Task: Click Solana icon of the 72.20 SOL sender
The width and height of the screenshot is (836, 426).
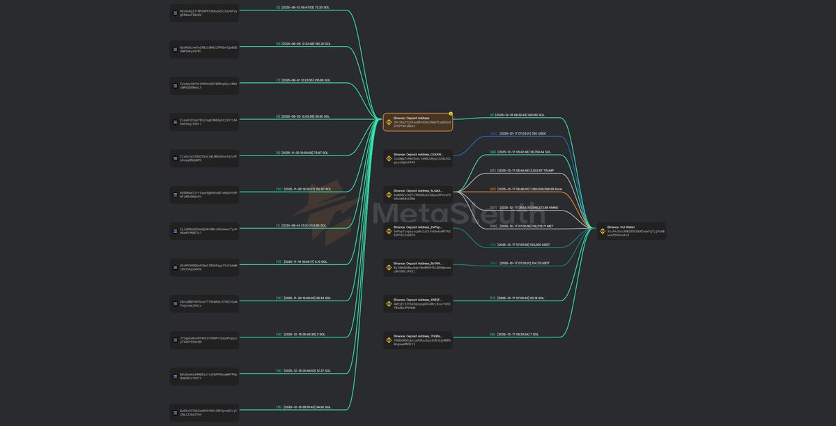Action: click(x=175, y=13)
